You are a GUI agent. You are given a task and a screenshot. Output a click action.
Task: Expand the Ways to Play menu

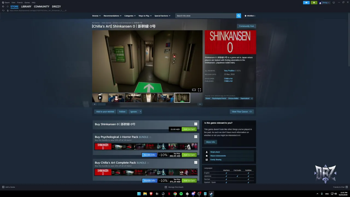145,16
